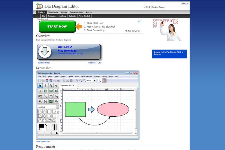
Task: Select the Zigzag line tool
Action: pyautogui.click(x=56, y=96)
